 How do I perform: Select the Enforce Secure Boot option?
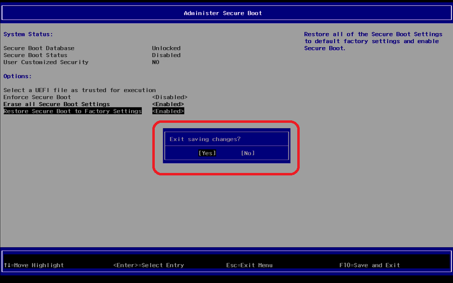[x=37, y=97]
